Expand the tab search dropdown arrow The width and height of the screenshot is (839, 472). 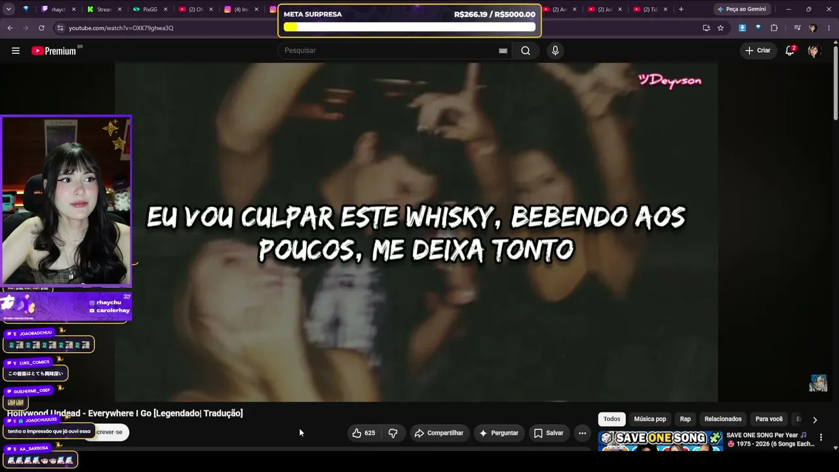click(10, 9)
